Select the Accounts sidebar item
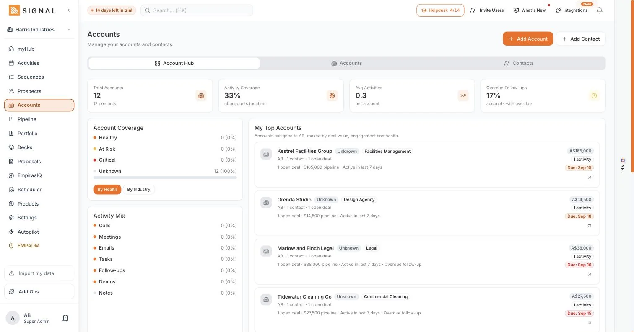The width and height of the screenshot is (634, 332). 39,105
